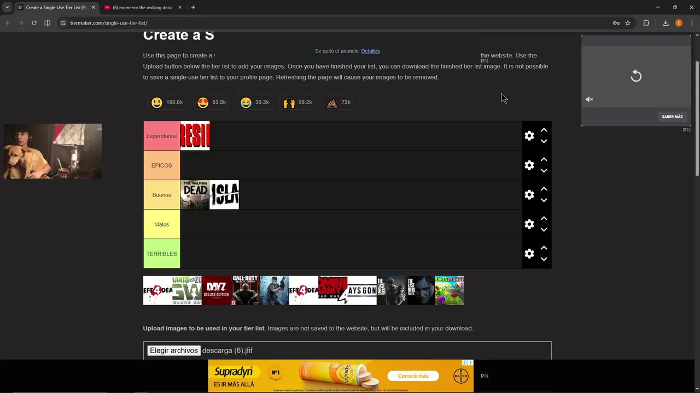The image size is (700, 393).
Task: Close the Create a Single-Use Tier List tab
Action: click(x=93, y=8)
